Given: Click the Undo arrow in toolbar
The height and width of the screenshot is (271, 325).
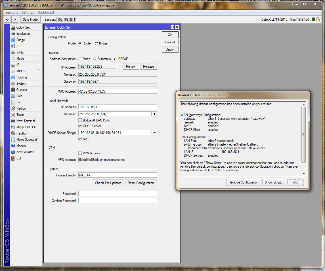Looking at the screenshot, I should click(7, 20).
